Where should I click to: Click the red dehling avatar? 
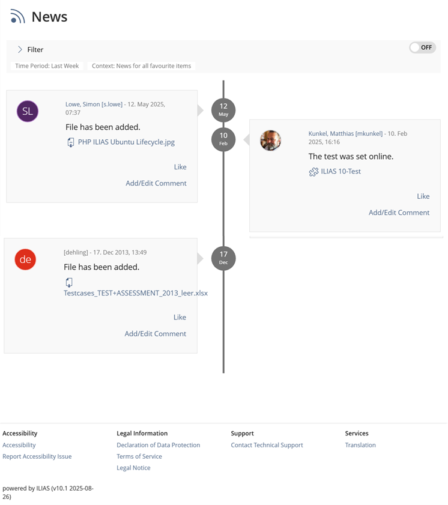tap(26, 259)
